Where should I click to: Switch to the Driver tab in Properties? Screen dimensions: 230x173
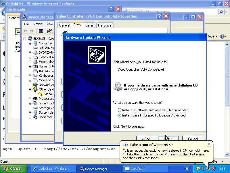click(x=77, y=25)
